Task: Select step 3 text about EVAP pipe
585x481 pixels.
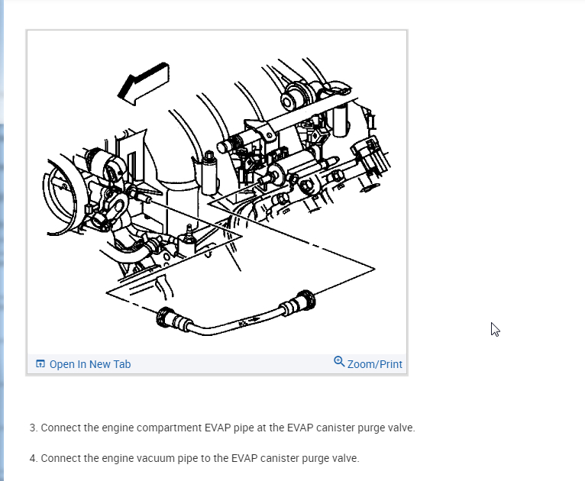Action: [x=222, y=428]
